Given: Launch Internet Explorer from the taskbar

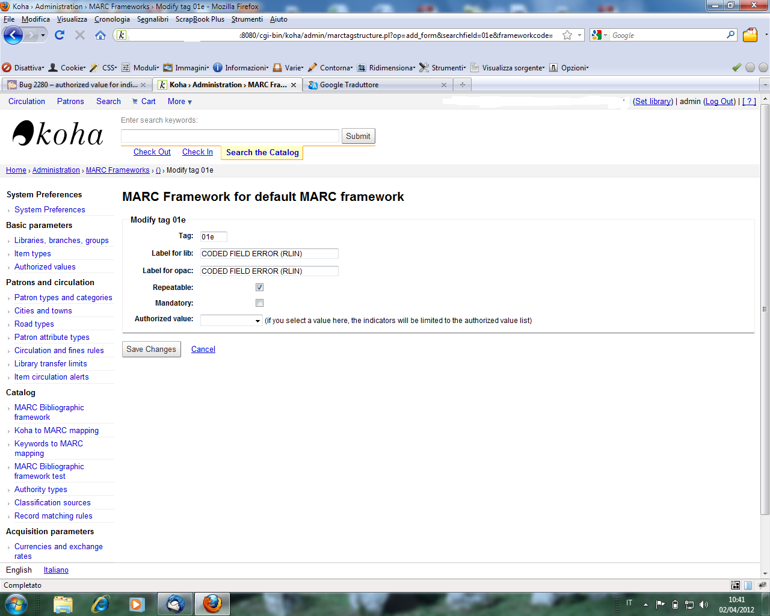Looking at the screenshot, I should tap(100, 603).
